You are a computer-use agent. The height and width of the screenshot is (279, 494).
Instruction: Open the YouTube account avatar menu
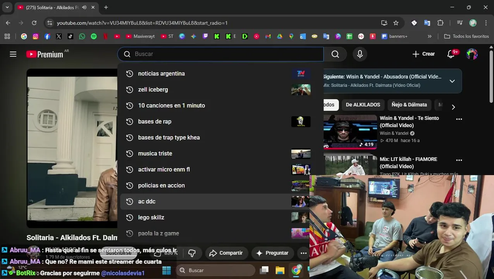(472, 54)
